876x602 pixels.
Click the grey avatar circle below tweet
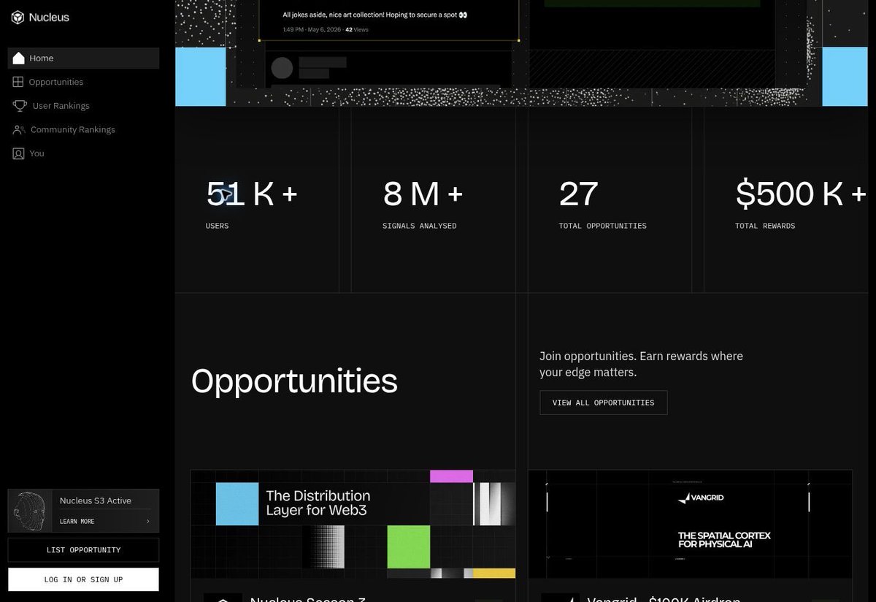(282, 68)
